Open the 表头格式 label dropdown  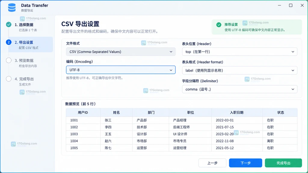240,70
